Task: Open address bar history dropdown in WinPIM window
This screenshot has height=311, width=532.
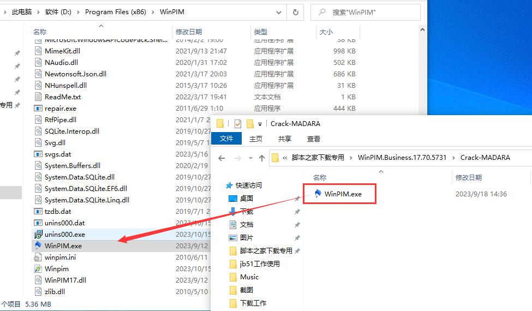Action: click(x=279, y=12)
